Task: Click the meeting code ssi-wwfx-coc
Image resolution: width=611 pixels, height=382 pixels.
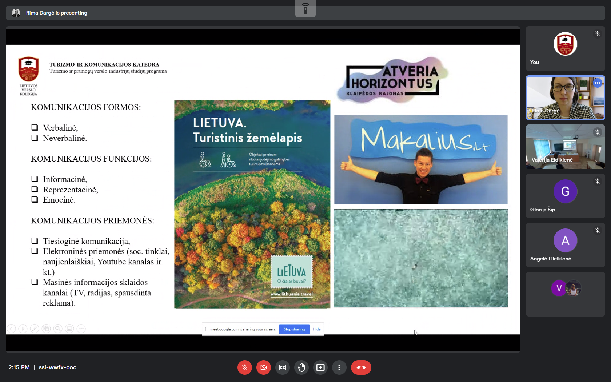Action: point(57,367)
